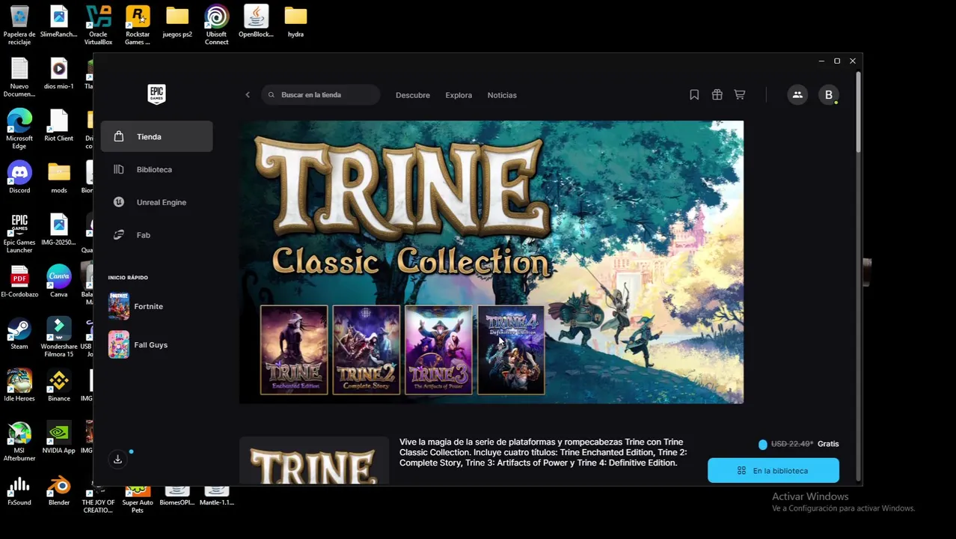Select Unreal Engine in the sidebar

coord(156,202)
